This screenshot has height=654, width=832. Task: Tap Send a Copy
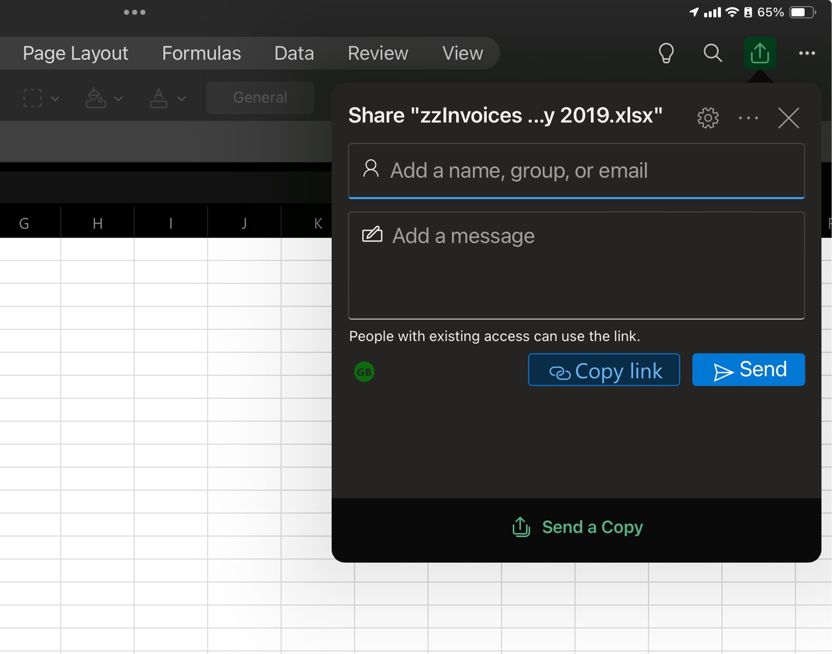577,527
